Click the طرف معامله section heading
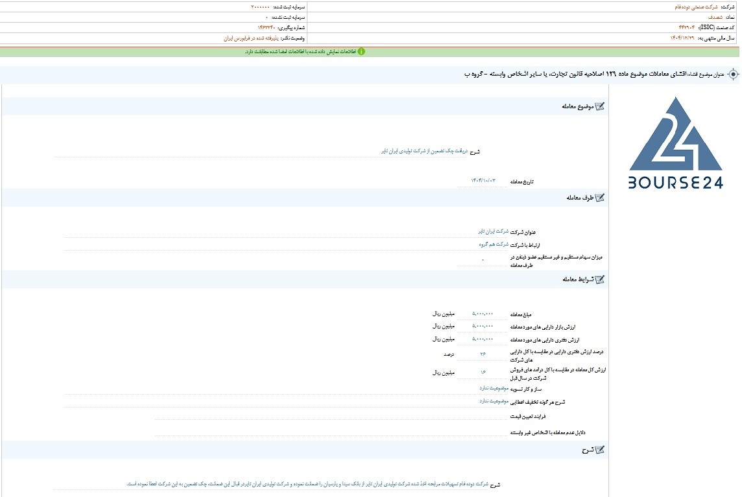 (580, 198)
